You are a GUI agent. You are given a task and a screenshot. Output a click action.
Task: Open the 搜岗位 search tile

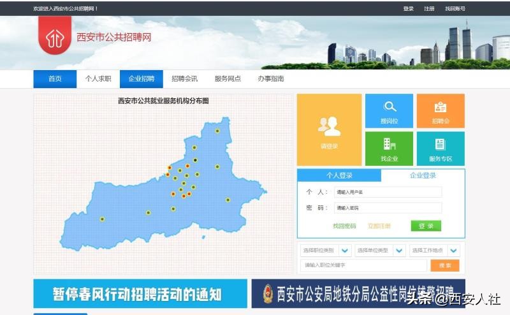[x=389, y=111]
